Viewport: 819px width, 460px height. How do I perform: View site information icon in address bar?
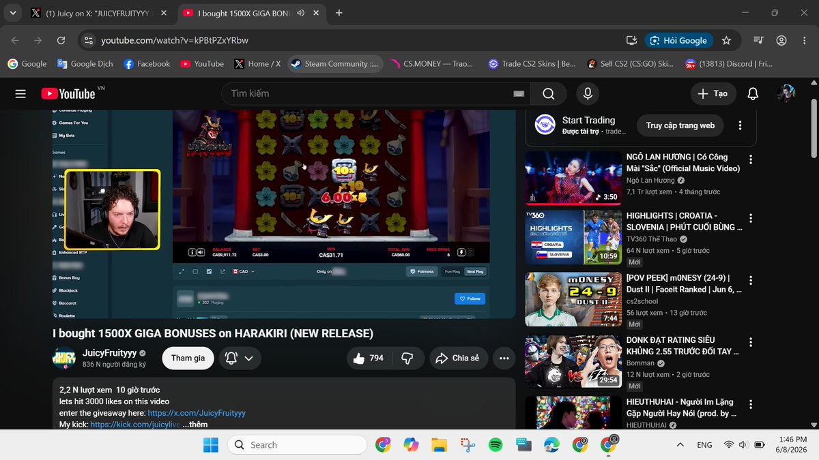click(x=88, y=40)
